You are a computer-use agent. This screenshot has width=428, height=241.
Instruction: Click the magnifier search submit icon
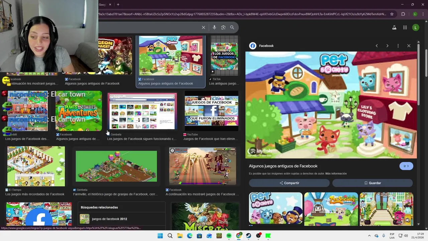(232, 27)
